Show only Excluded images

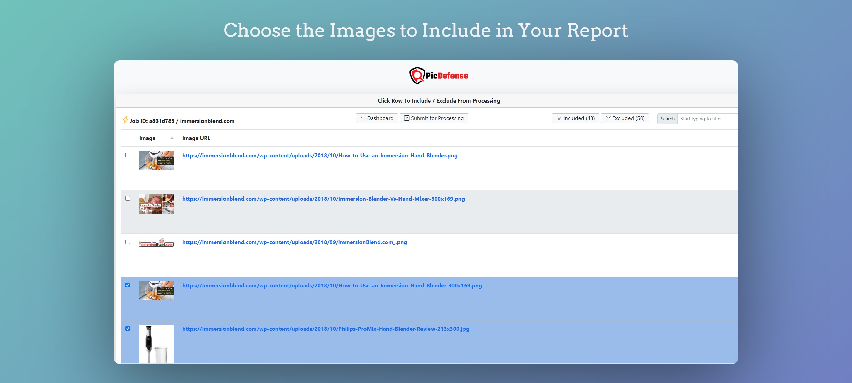[625, 118]
